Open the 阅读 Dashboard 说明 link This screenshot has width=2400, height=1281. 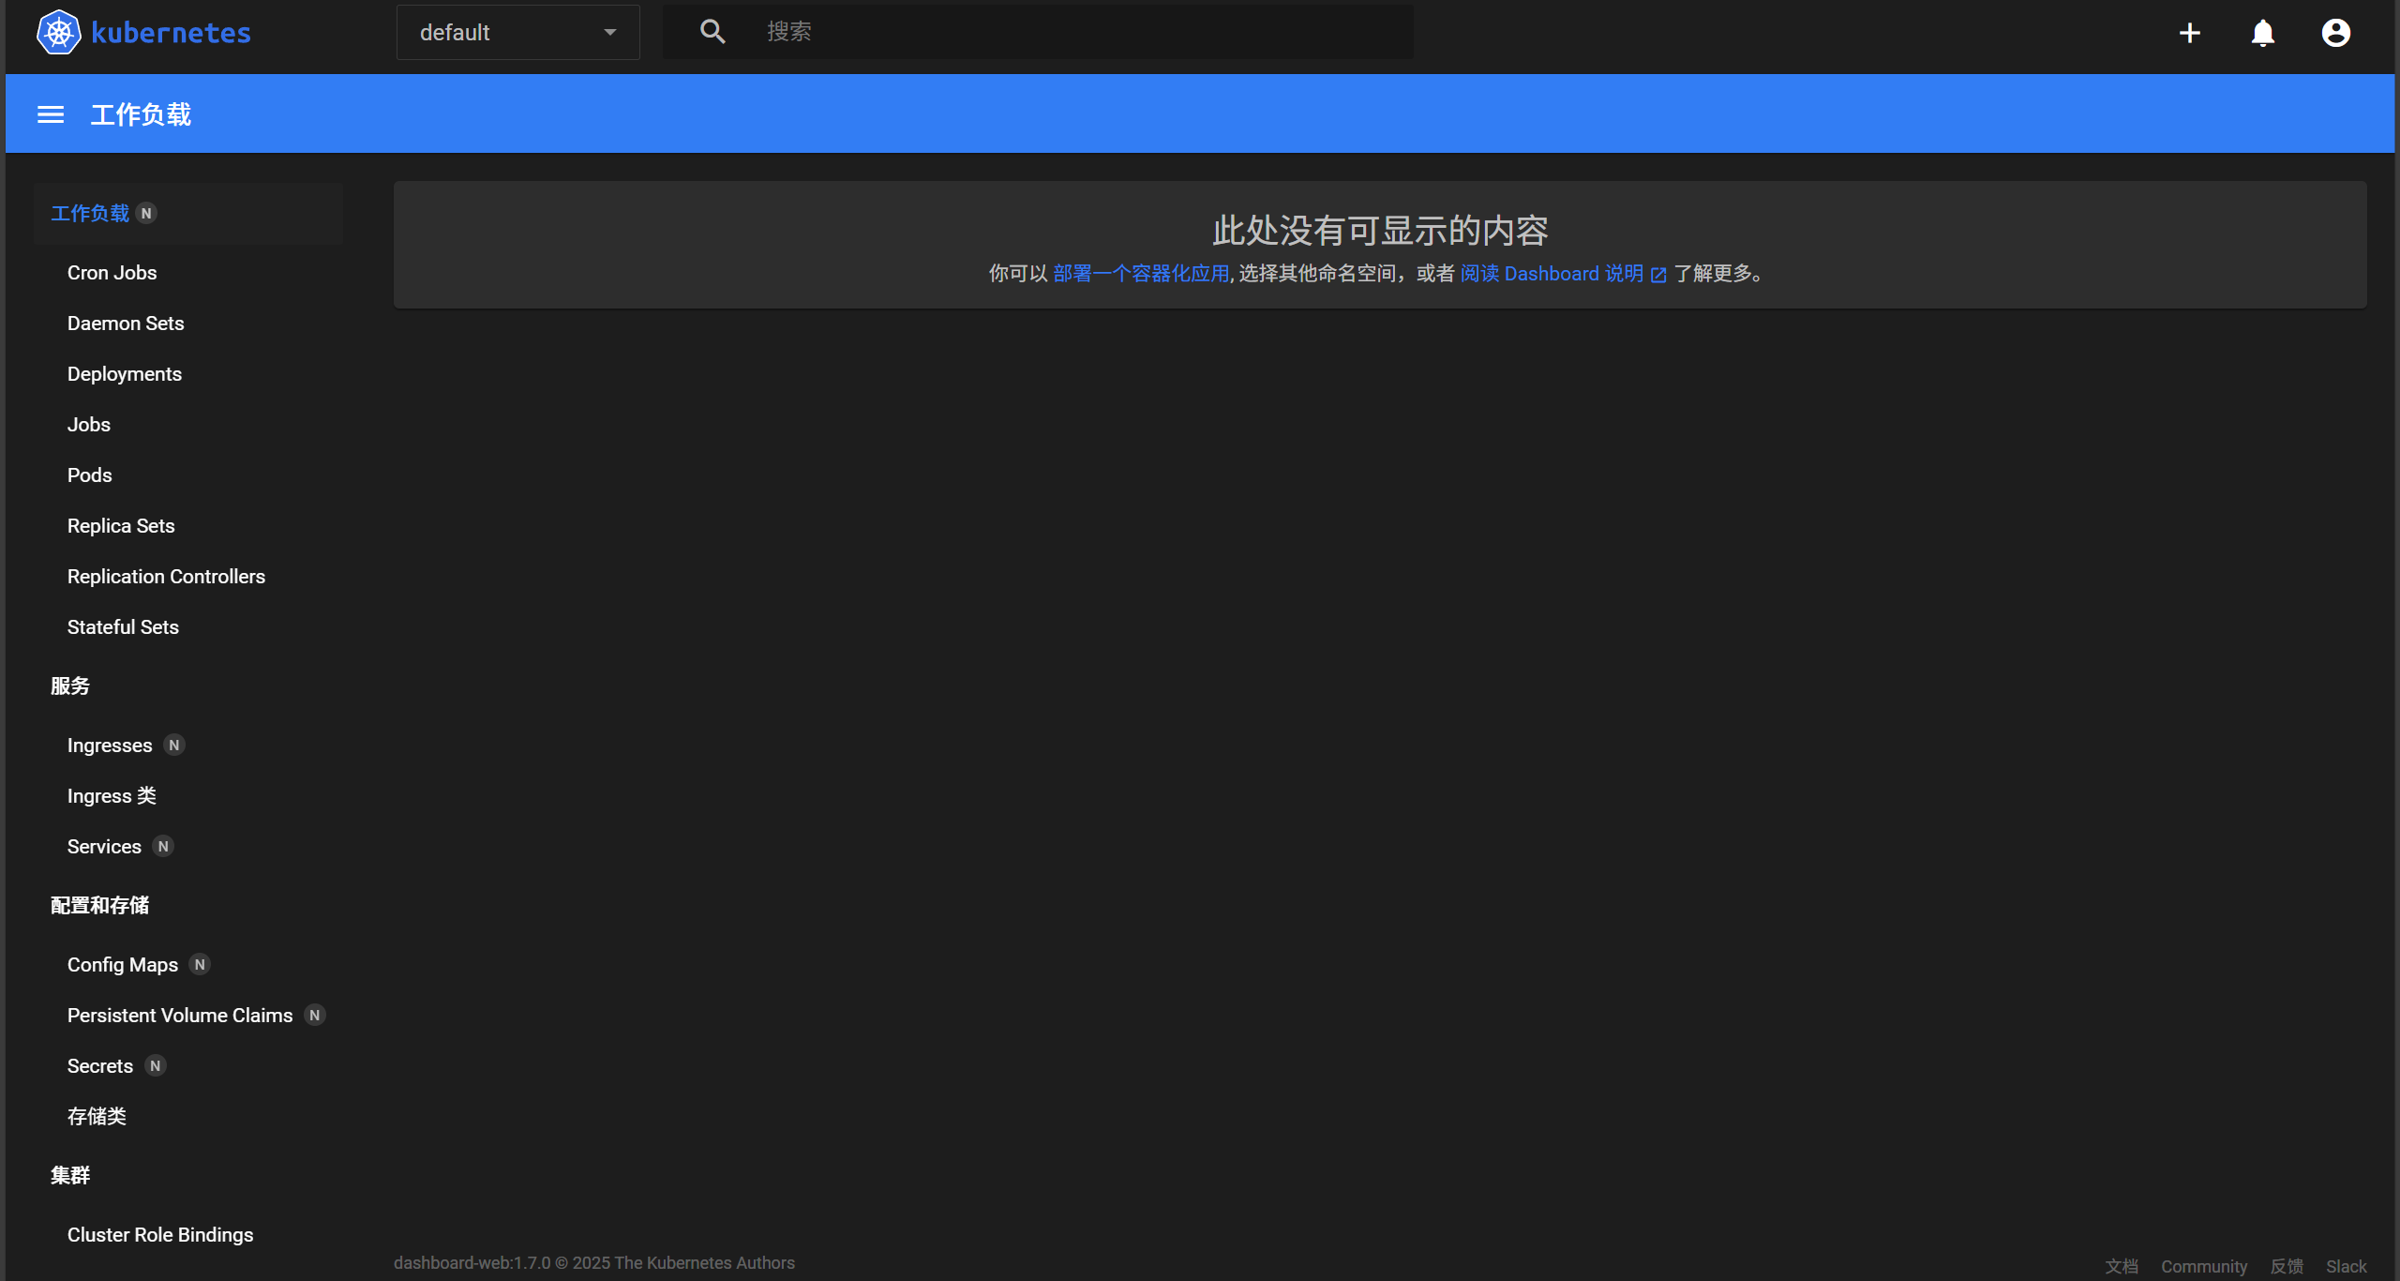click(1552, 274)
